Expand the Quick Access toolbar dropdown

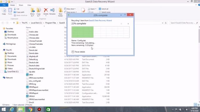12,2
